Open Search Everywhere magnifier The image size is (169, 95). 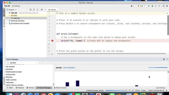point(163,6)
